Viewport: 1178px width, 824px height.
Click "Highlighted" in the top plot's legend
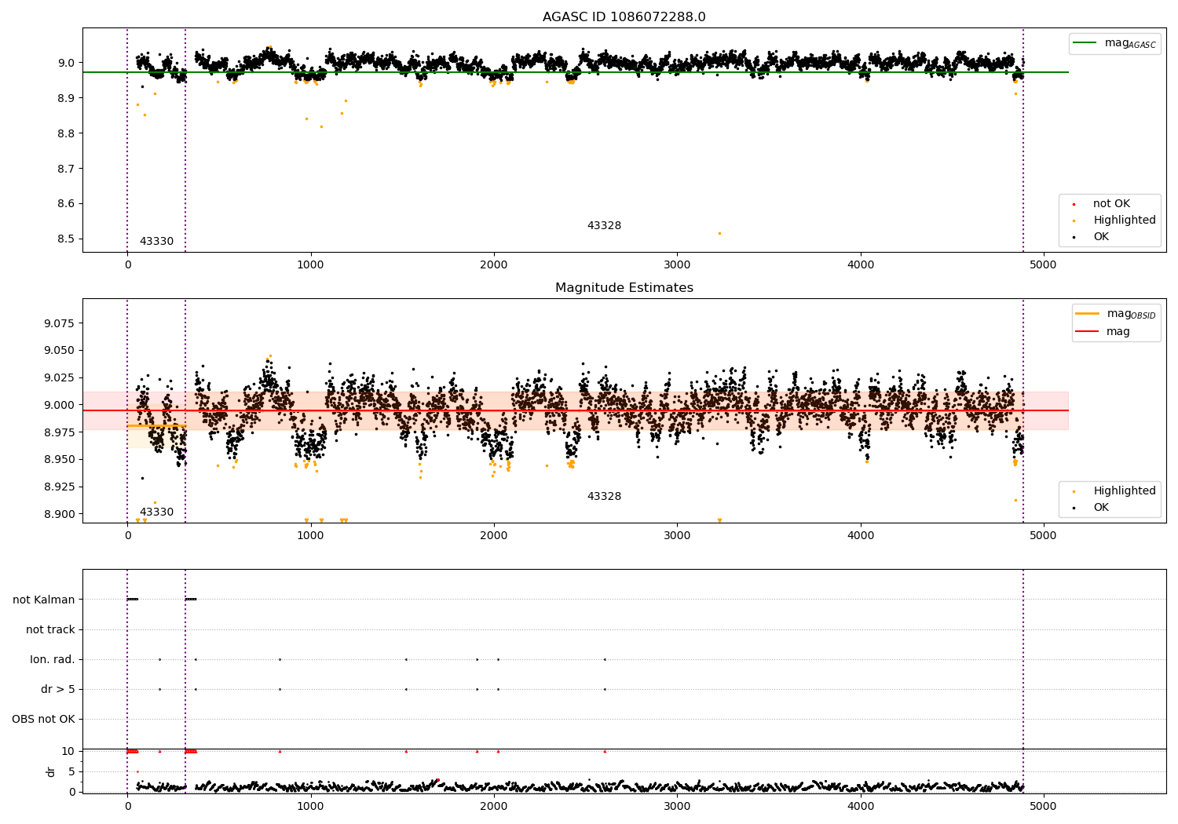[x=1125, y=221]
